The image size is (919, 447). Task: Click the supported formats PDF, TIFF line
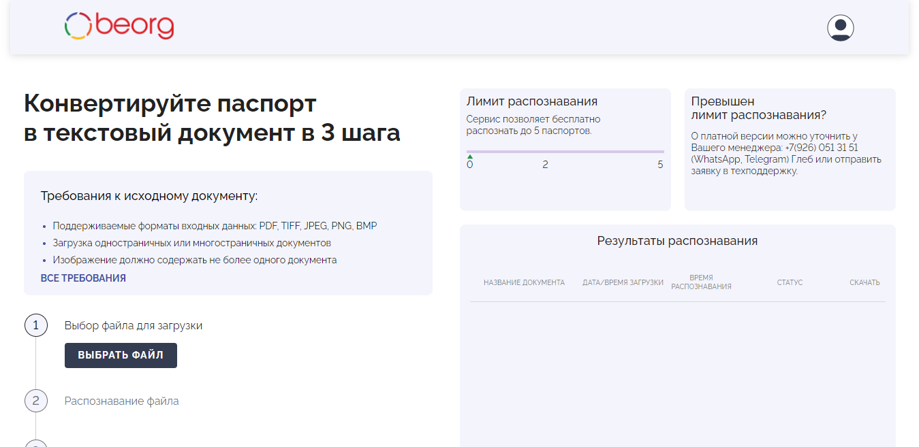point(215,226)
